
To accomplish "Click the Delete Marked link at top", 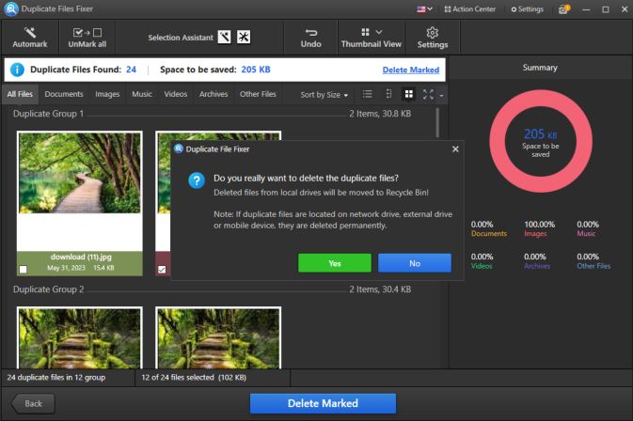I will pos(411,70).
